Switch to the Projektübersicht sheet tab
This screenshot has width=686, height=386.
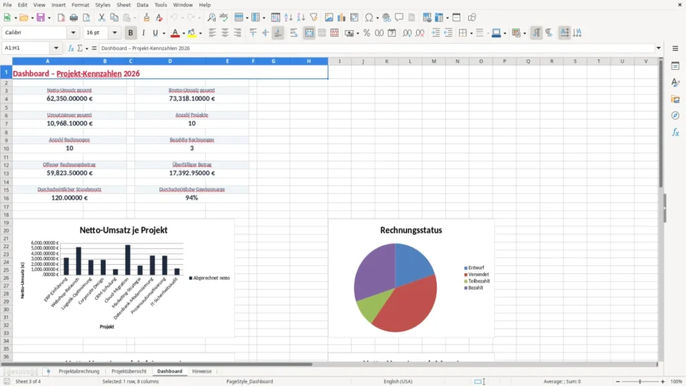pyautogui.click(x=129, y=371)
